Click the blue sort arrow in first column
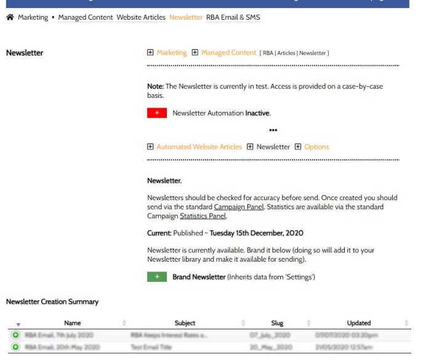The image size is (431, 362). [17, 324]
